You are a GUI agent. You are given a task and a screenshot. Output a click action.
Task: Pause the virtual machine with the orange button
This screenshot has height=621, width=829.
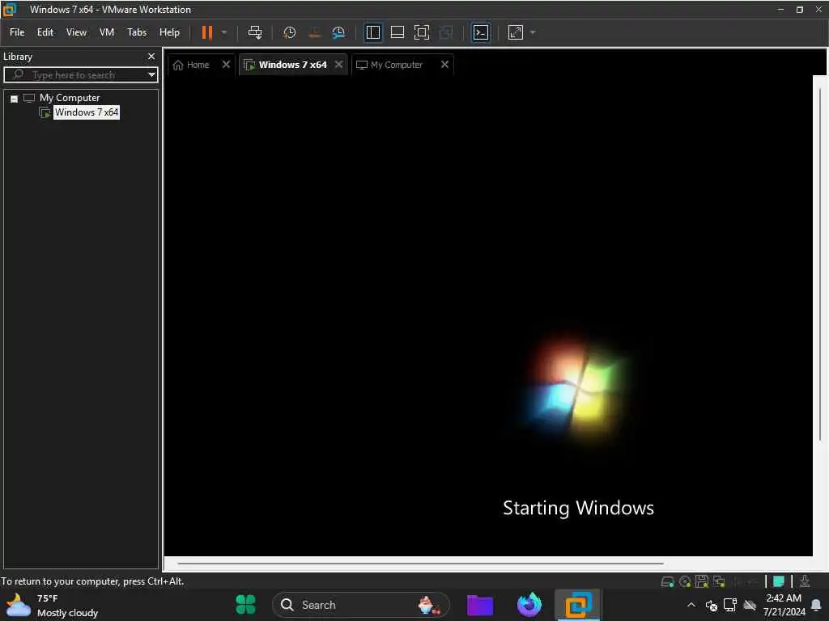click(x=206, y=32)
